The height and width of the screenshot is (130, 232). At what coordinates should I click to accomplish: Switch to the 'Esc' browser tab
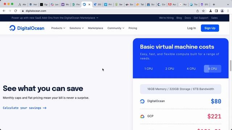(129, 5)
